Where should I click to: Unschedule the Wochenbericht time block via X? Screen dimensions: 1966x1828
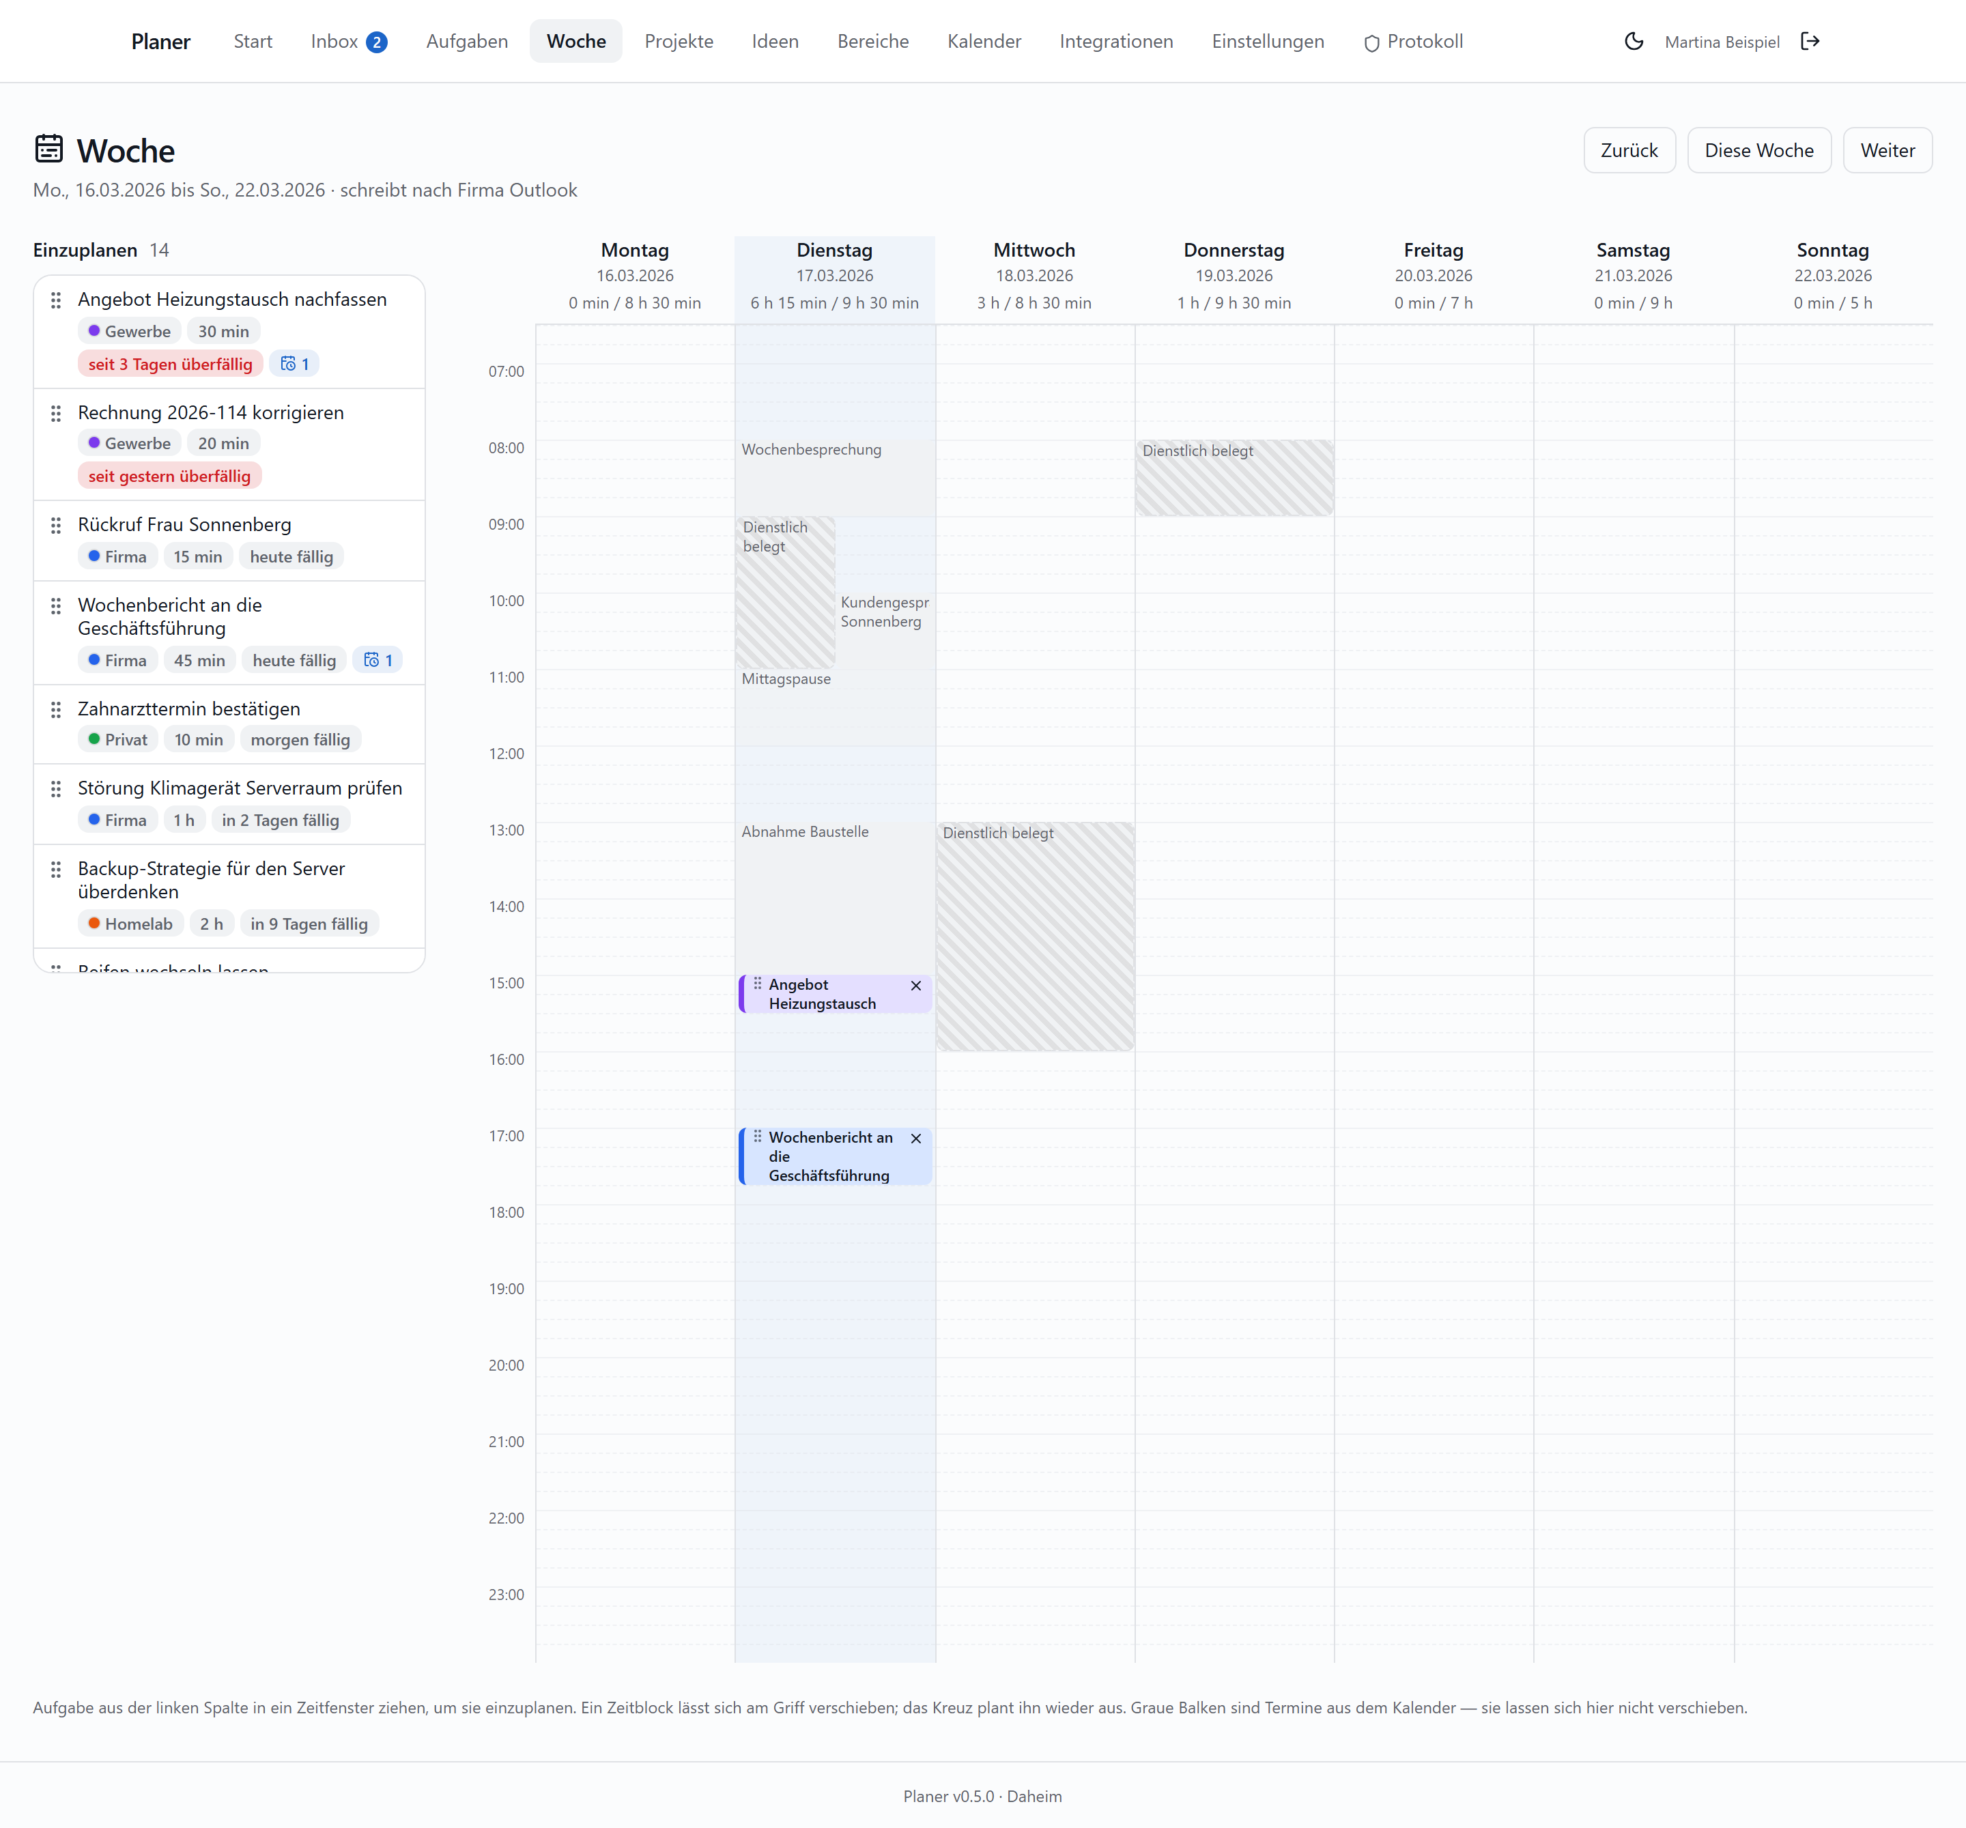point(915,1139)
